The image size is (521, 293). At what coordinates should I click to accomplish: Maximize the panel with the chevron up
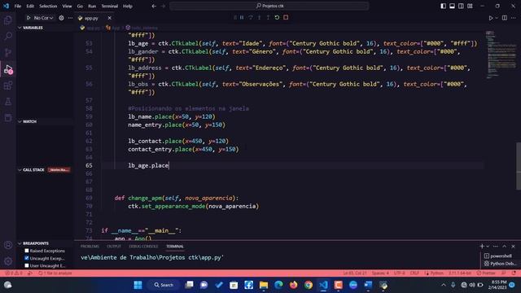(505, 246)
